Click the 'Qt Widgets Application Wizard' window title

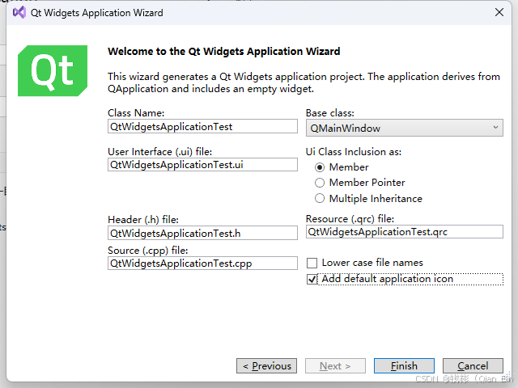[x=97, y=13]
